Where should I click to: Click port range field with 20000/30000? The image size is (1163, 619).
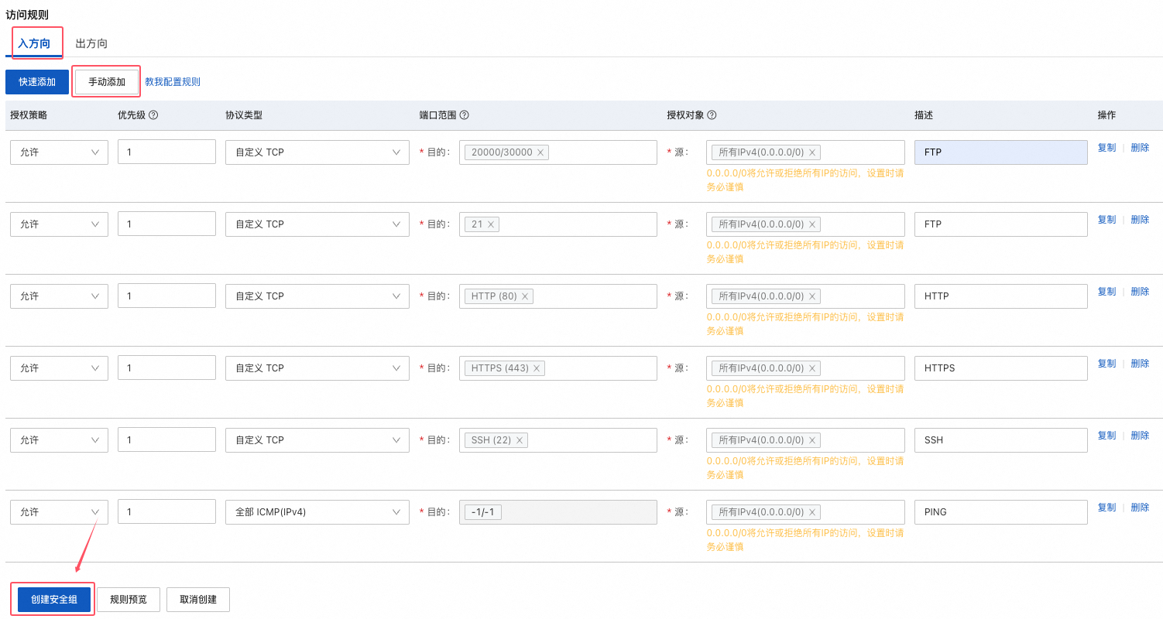(558, 152)
